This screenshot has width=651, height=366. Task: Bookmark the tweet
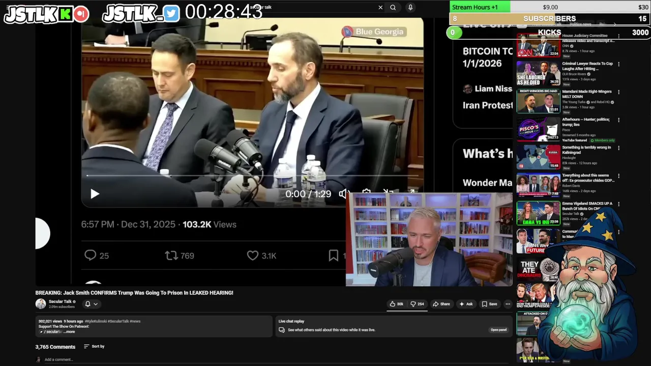[334, 256]
